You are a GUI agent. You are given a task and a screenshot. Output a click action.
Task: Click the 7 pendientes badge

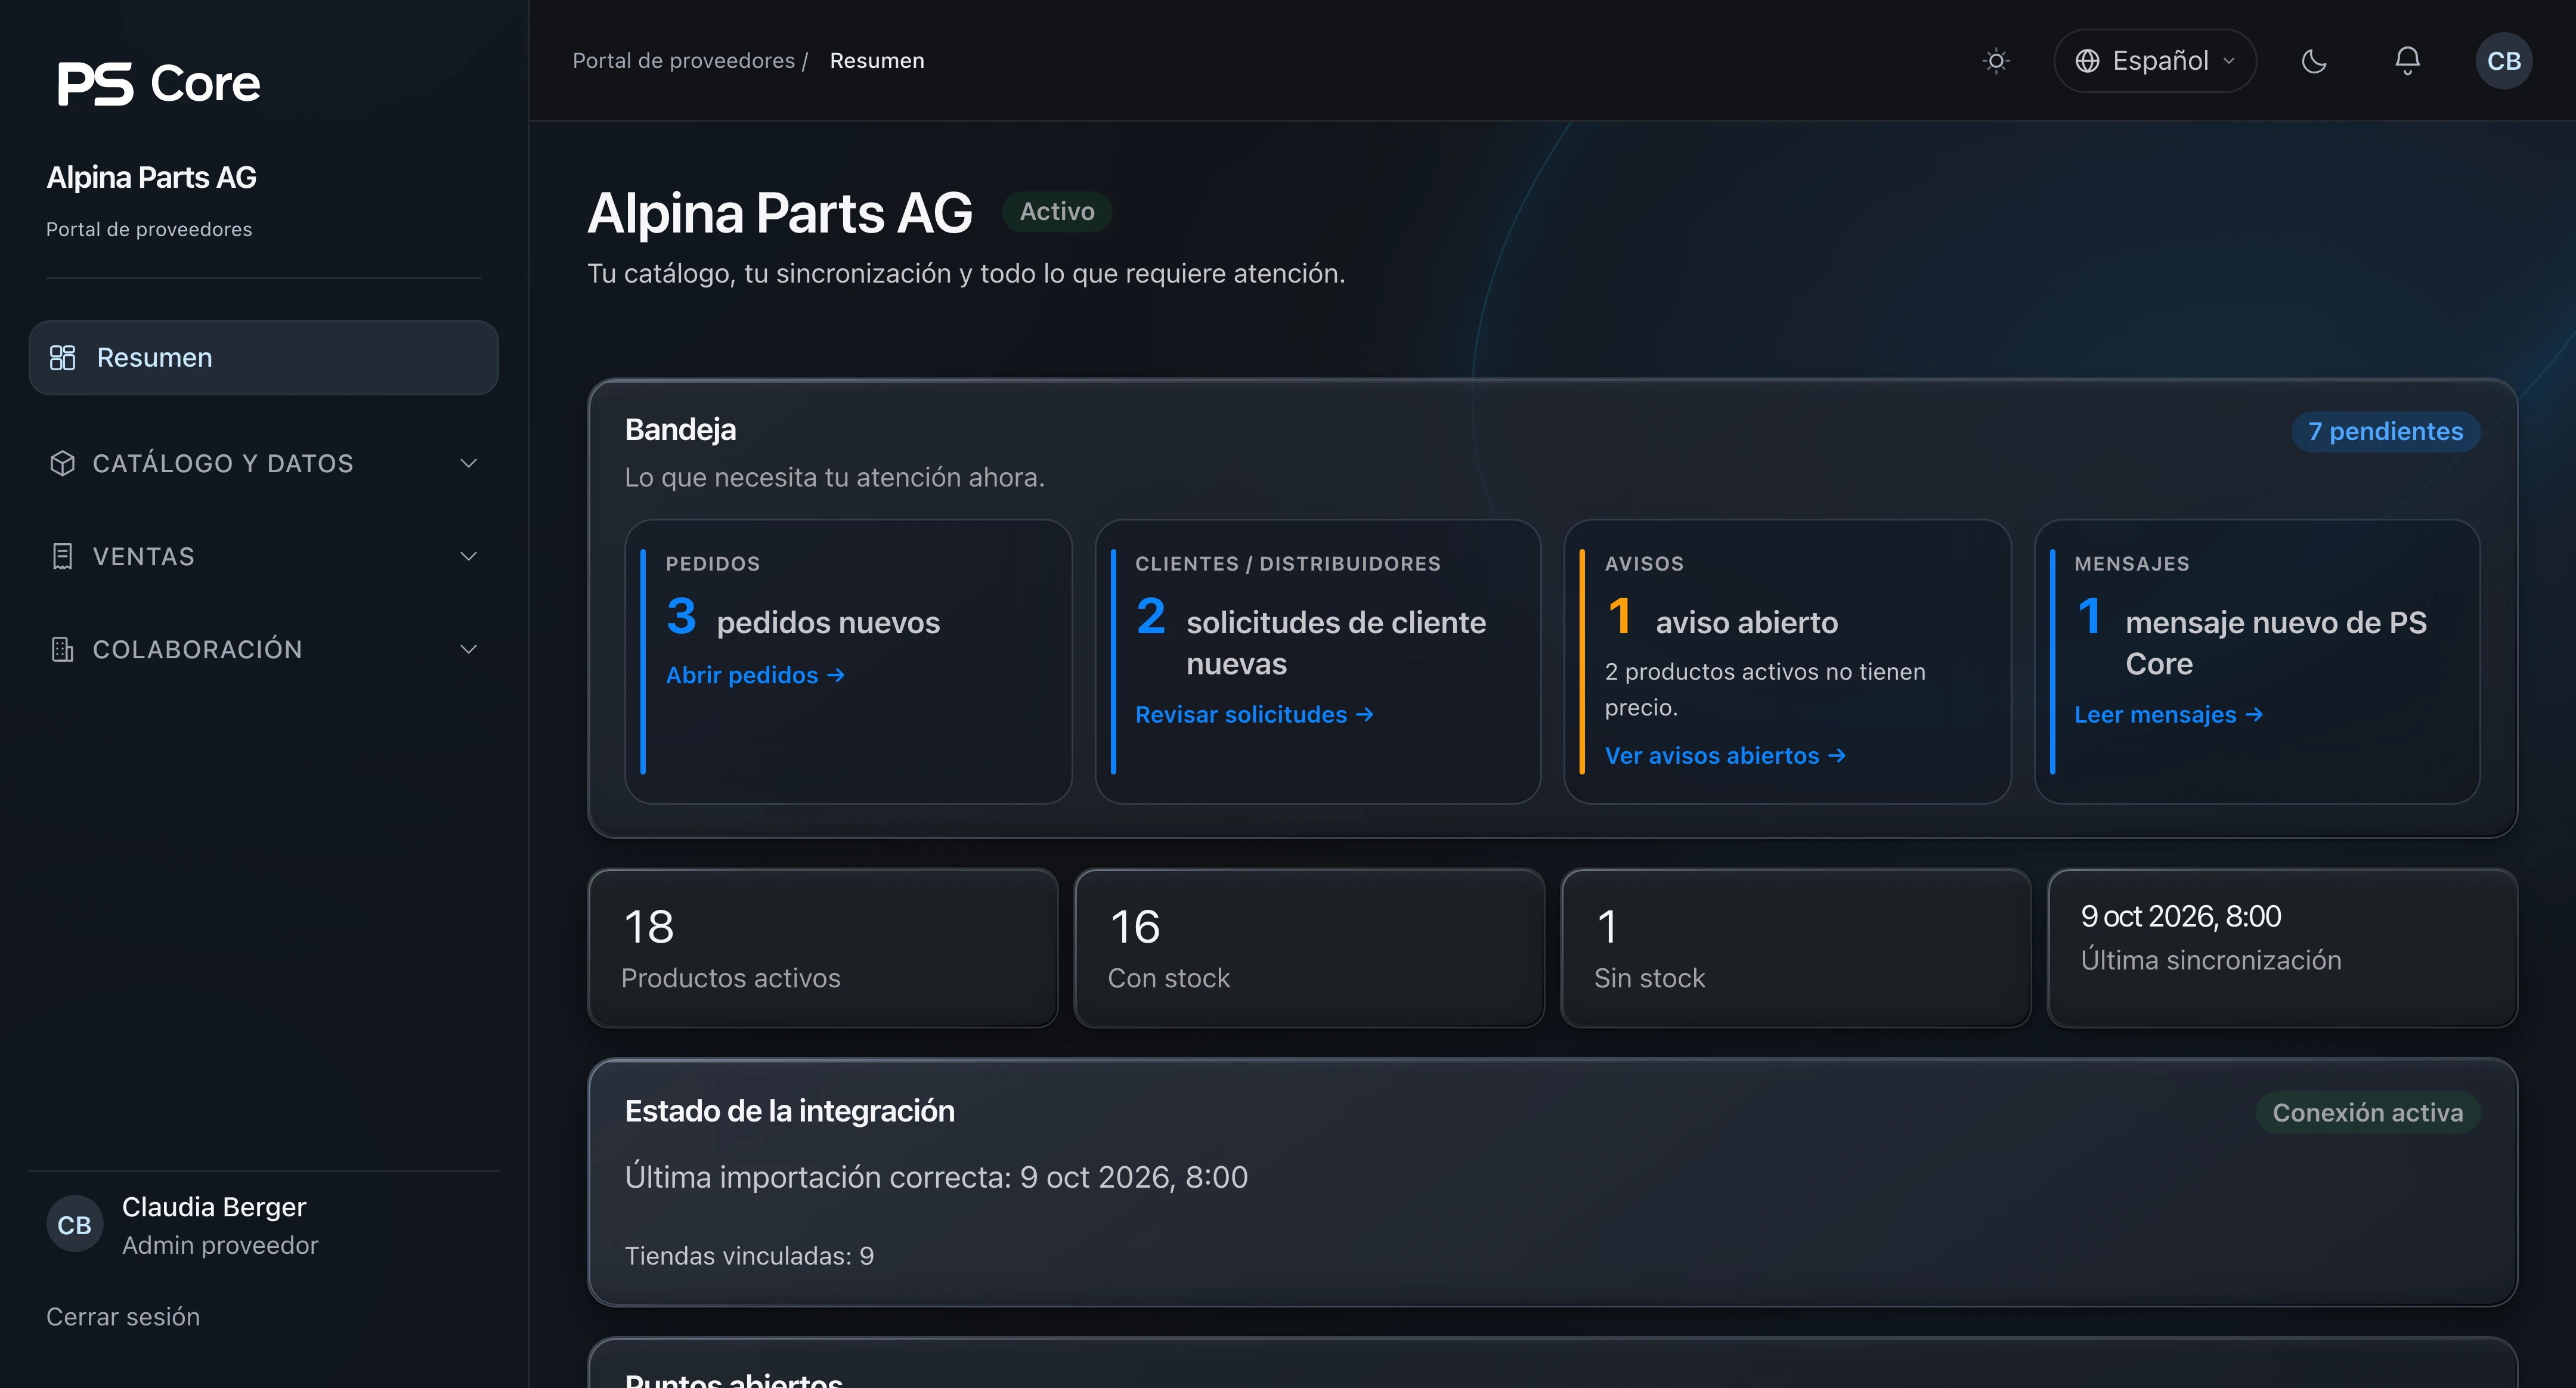coord(2385,431)
